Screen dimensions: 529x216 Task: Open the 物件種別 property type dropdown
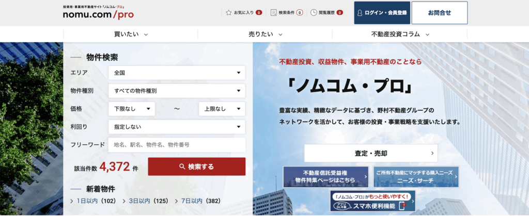177,91
